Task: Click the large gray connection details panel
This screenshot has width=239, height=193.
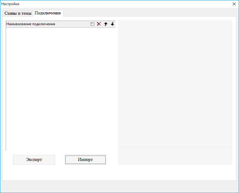Action: 175,83
